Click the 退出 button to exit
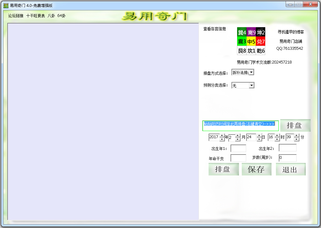Image resolution: width=321 pixels, height=228 pixels. [x=290, y=170]
